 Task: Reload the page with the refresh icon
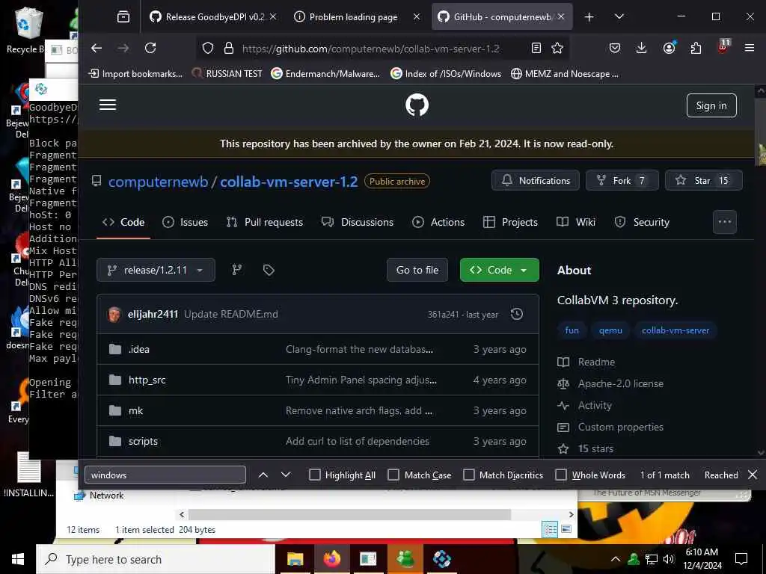tap(150, 48)
